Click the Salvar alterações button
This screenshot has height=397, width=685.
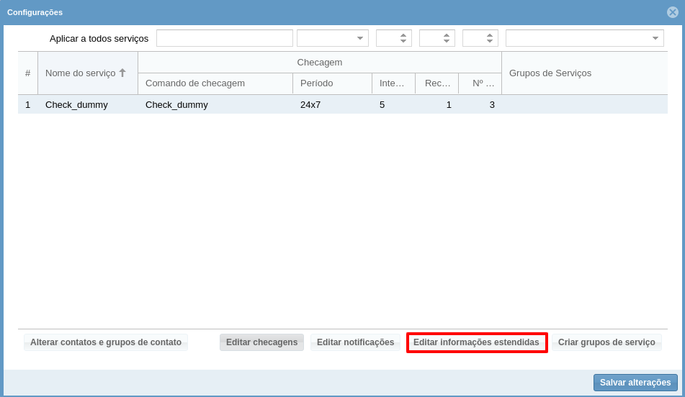click(635, 383)
